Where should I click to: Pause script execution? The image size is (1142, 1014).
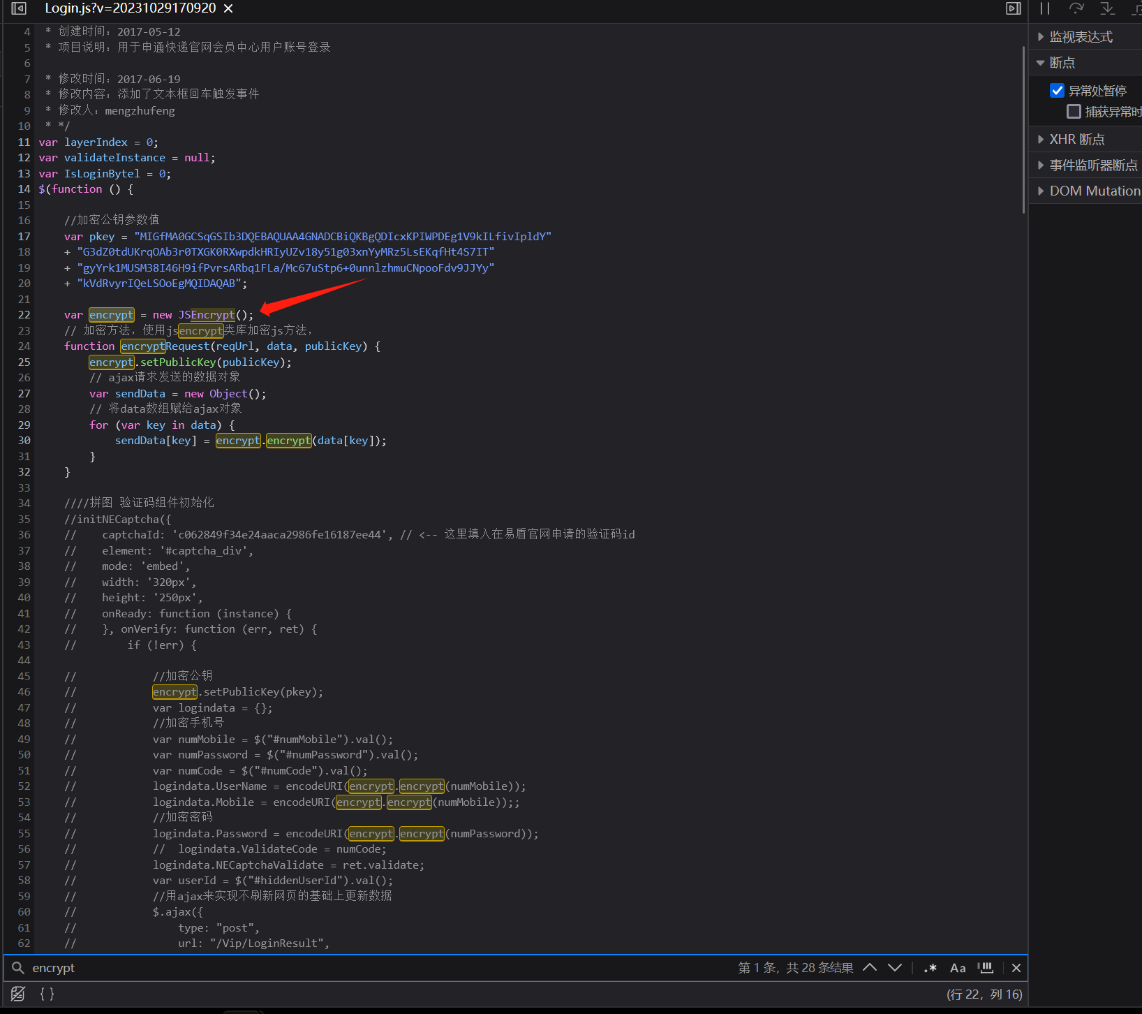tap(1044, 8)
